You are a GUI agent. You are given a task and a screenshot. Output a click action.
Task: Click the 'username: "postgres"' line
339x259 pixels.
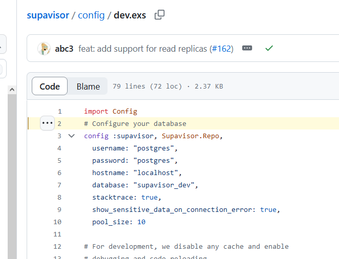coord(135,148)
